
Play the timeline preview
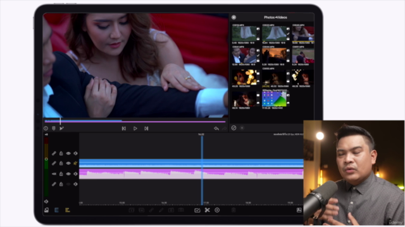click(x=135, y=129)
